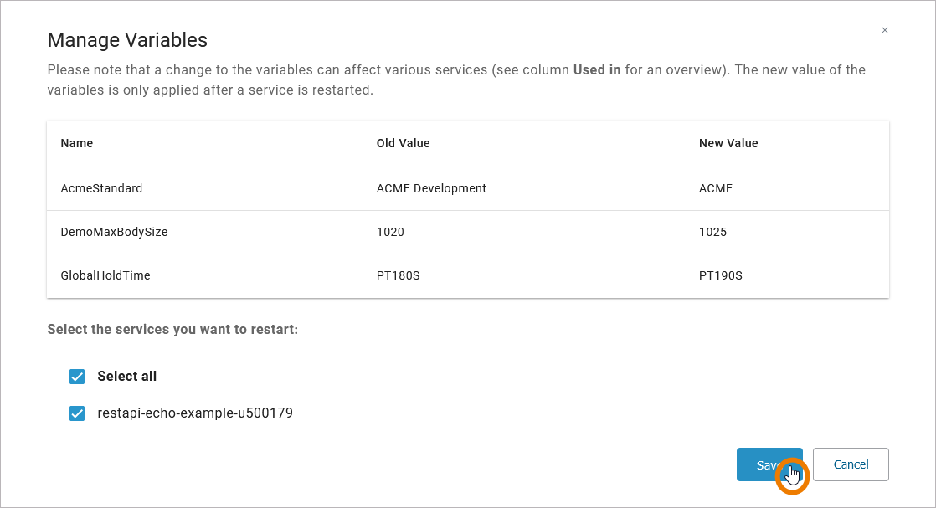Image resolution: width=936 pixels, height=508 pixels.
Task: Click the bold Used in text
Action: click(x=597, y=70)
